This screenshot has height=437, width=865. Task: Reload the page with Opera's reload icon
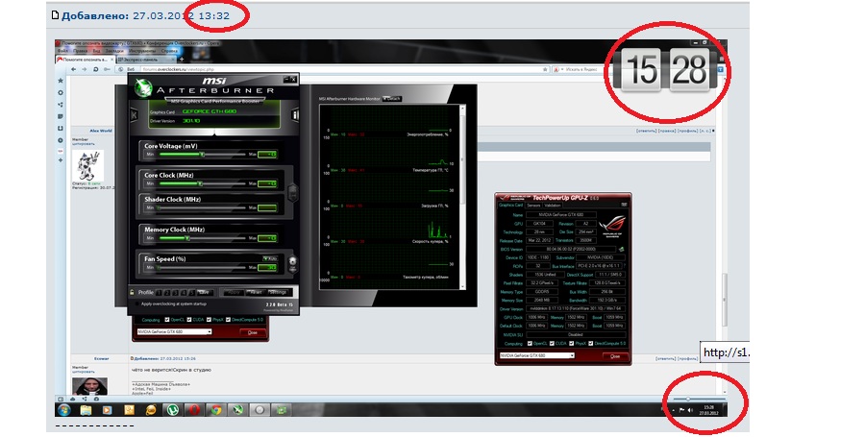[x=95, y=69]
